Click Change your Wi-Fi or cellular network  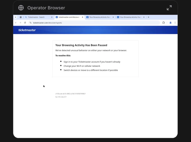point(82,66)
